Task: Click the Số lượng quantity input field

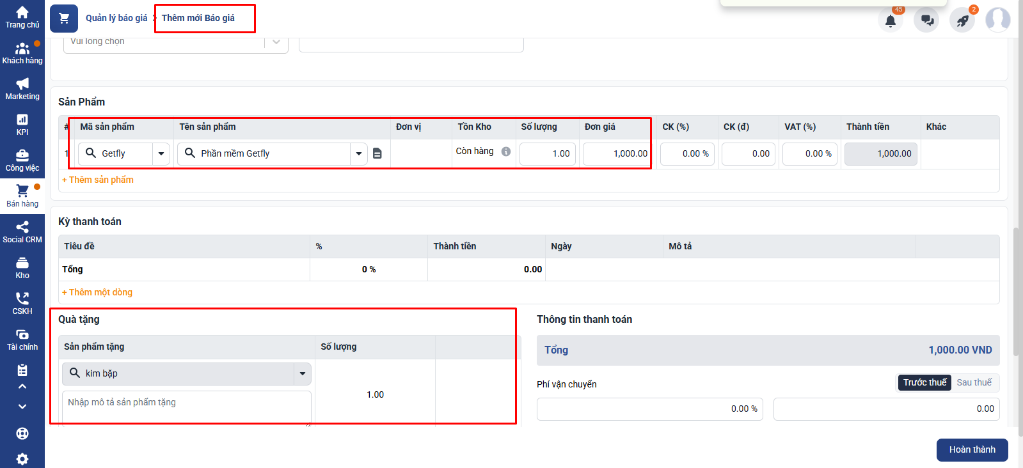Action: [x=548, y=153]
